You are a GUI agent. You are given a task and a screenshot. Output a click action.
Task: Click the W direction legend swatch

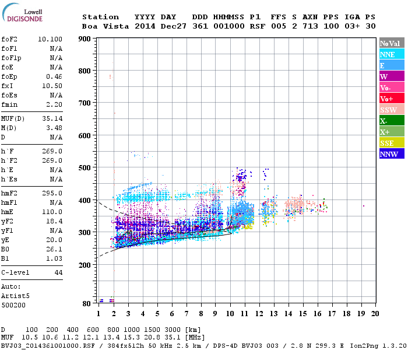point(392,76)
